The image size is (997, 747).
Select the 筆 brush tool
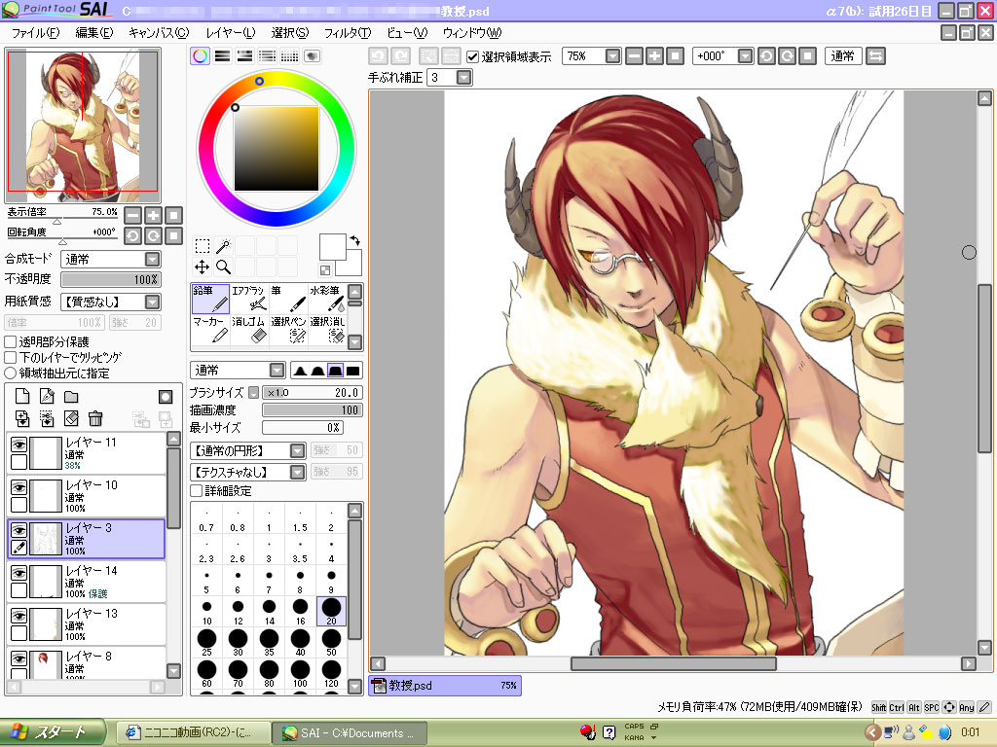(287, 299)
